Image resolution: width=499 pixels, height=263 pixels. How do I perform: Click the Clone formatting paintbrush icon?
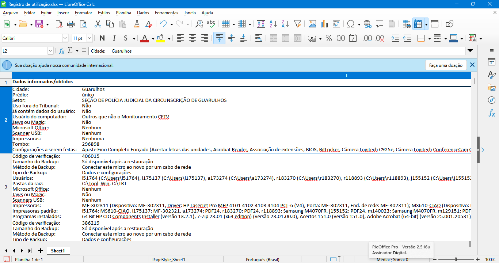137,24
